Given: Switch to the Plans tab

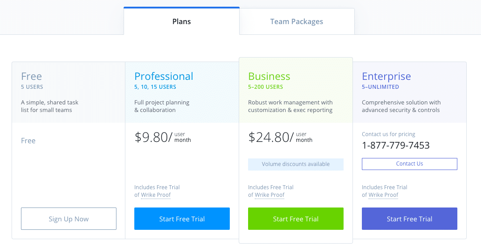Looking at the screenshot, I should point(182,21).
